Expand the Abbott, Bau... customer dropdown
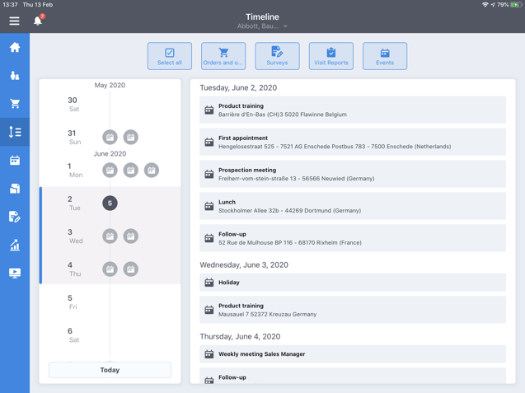This screenshot has height=393, width=525. coord(263,26)
